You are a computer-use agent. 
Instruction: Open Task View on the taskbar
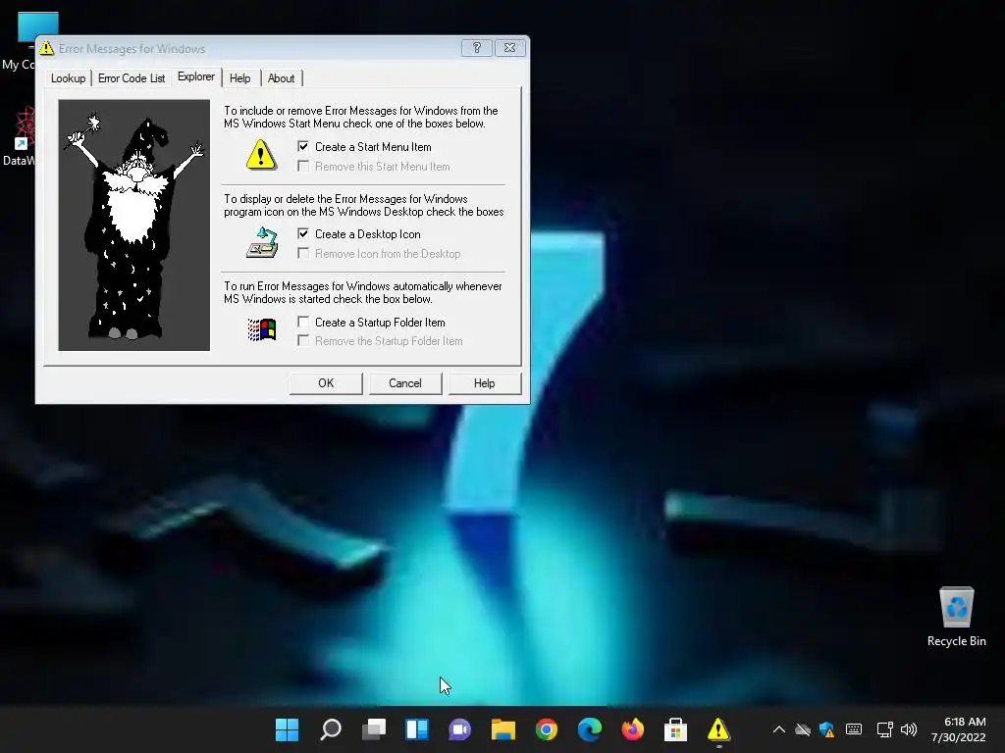374,729
